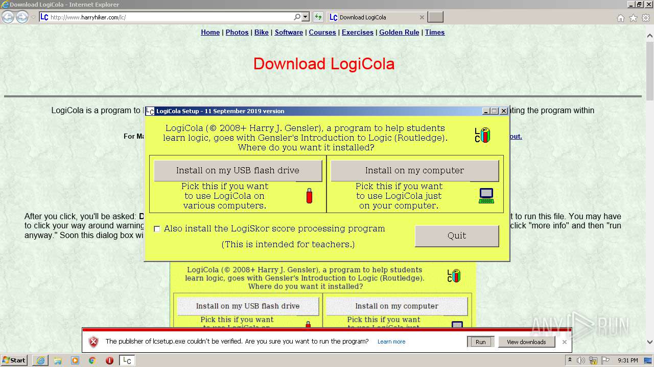Click Run in the security notification bar
Viewport: 654px width, 367px height.
click(x=480, y=342)
